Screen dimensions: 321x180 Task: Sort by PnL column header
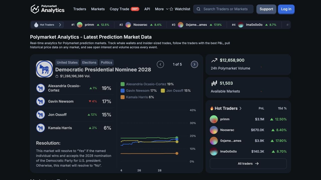point(261,108)
